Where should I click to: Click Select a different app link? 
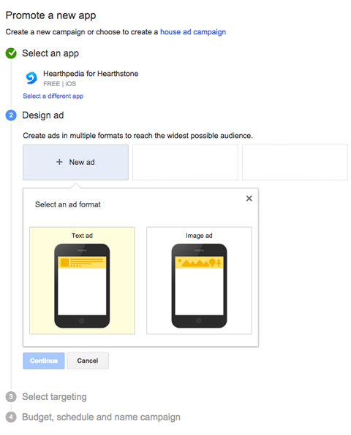(53, 96)
